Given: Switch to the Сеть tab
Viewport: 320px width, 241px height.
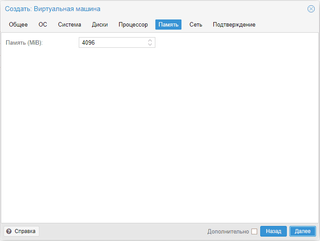Looking at the screenshot, I should [196, 25].
